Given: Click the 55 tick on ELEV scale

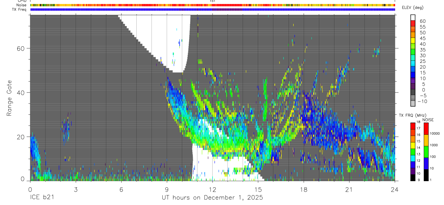Looking at the screenshot, I should click(423, 27).
